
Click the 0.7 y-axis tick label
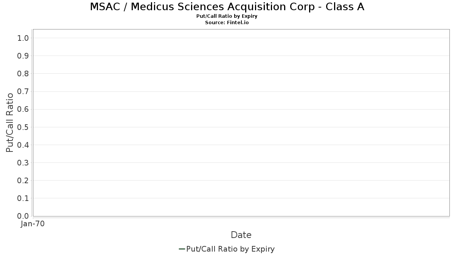click(23, 91)
